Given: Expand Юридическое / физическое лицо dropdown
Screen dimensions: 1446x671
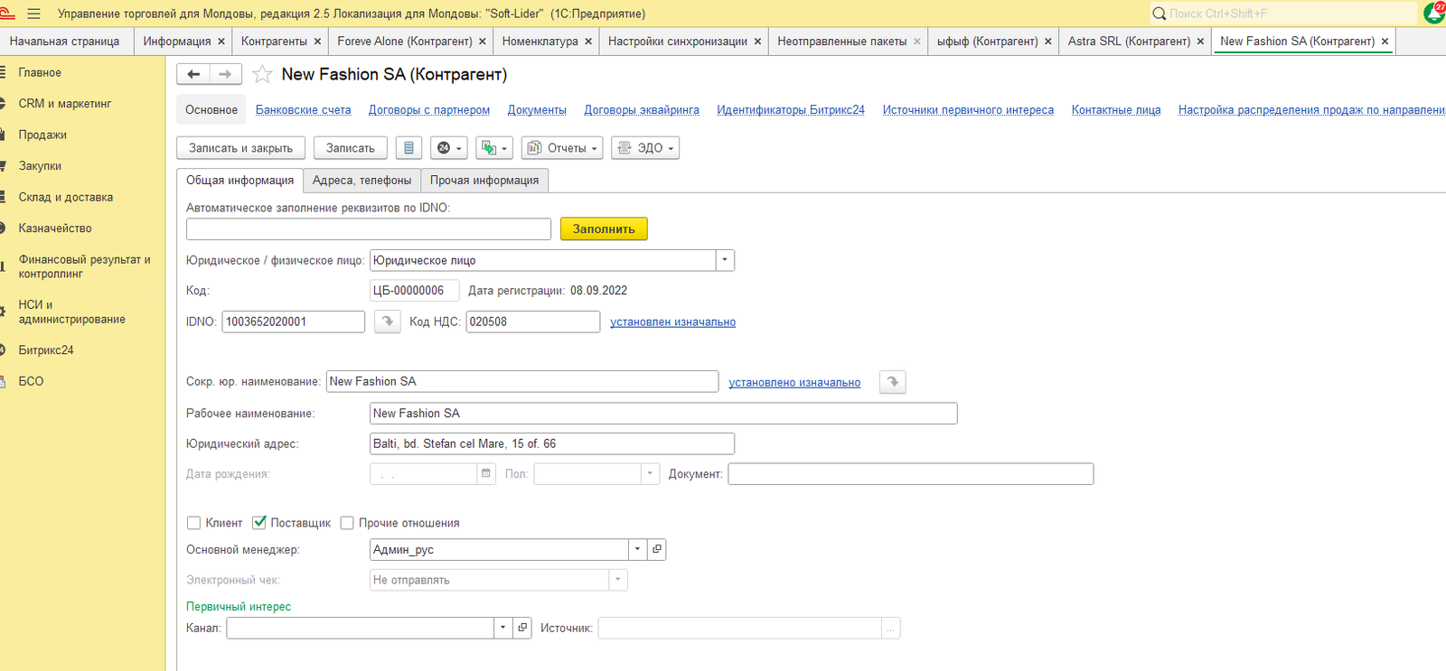Looking at the screenshot, I should point(724,260).
